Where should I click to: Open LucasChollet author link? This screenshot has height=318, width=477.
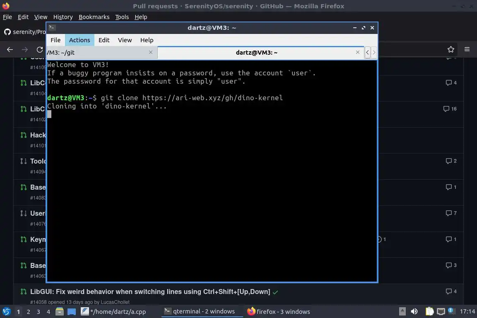coord(116,302)
